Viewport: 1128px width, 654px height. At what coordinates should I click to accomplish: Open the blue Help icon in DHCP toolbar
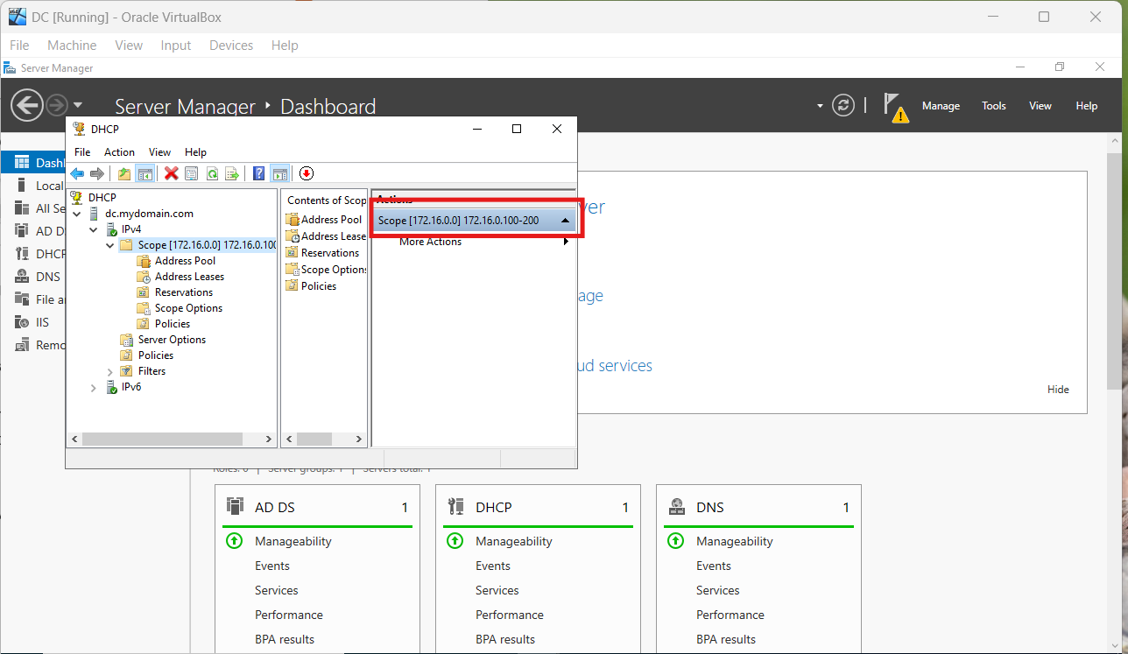tap(259, 173)
